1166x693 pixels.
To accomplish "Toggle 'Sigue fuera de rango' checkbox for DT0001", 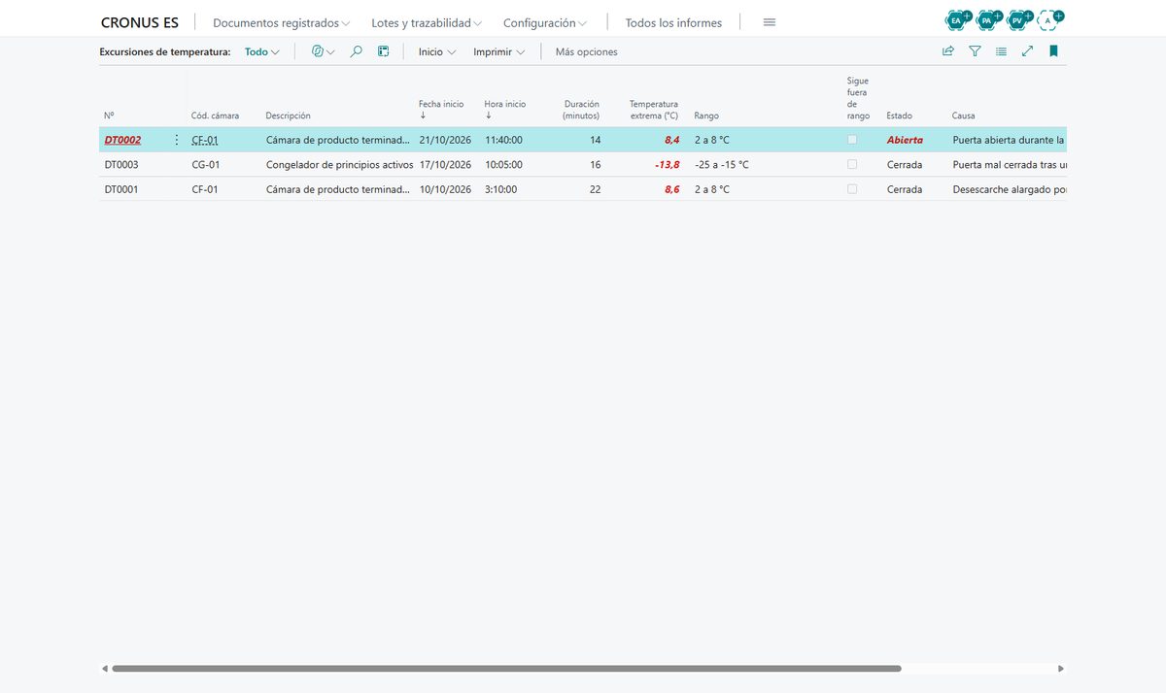I will pos(852,189).
